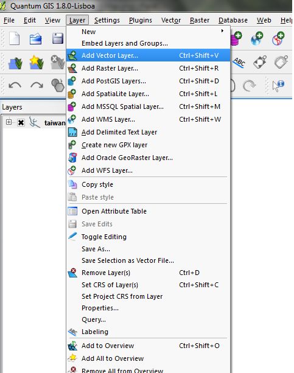Choose Set Project CRS from Layer
The image size is (294, 373).
tap(148, 296)
